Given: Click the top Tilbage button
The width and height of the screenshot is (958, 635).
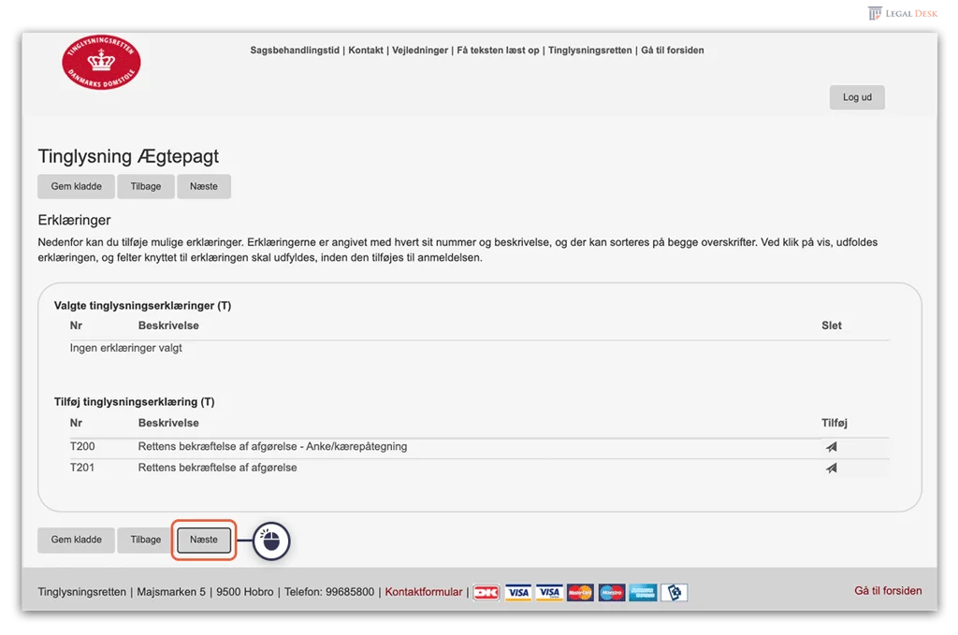Looking at the screenshot, I should (145, 186).
